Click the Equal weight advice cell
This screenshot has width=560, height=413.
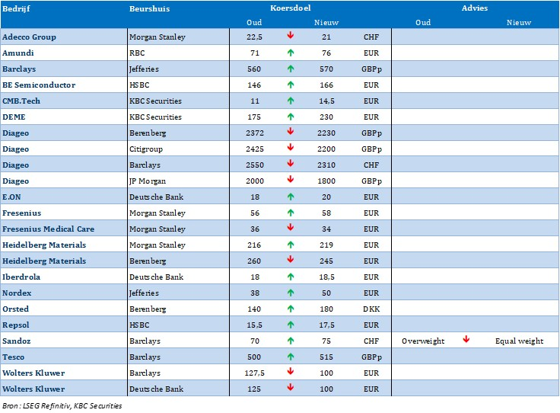click(x=519, y=341)
